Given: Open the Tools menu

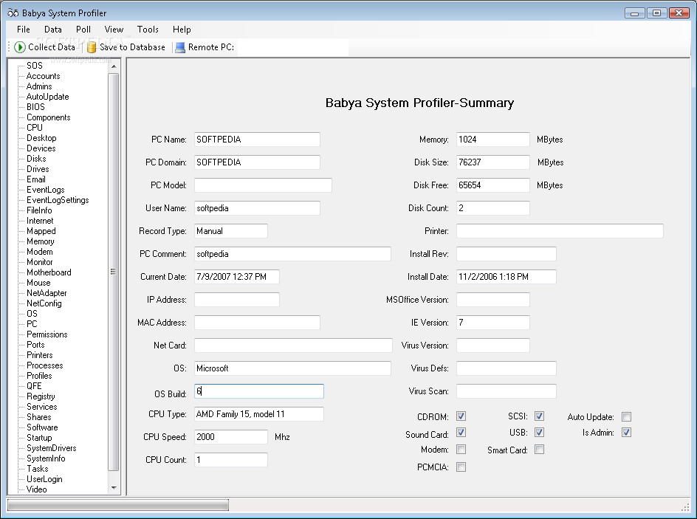Looking at the screenshot, I should coord(148,30).
